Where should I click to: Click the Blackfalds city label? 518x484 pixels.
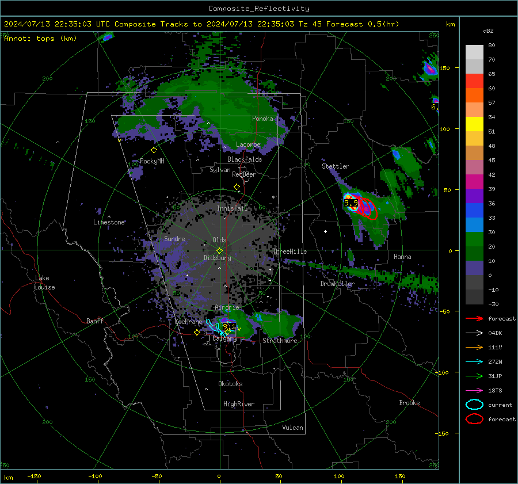(x=245, y=159)
